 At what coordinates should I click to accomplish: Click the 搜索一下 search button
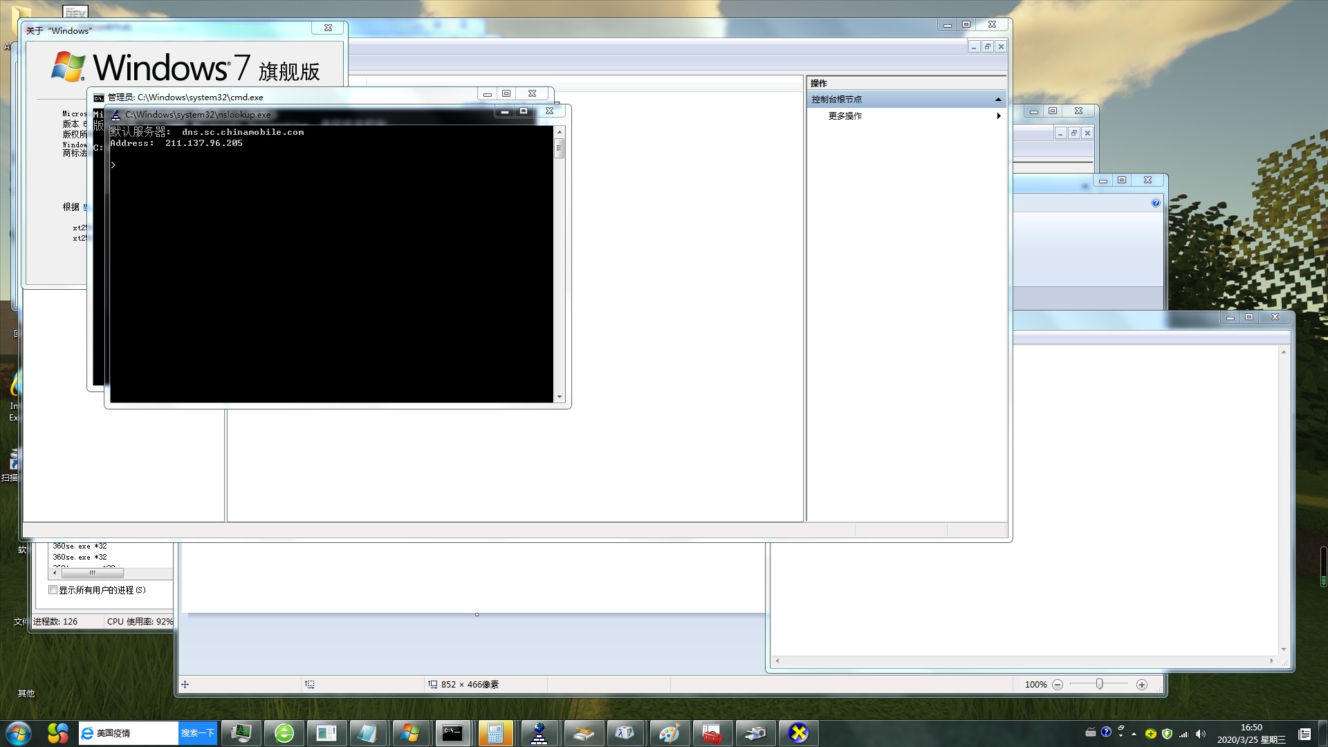click(x=197, y=733)
